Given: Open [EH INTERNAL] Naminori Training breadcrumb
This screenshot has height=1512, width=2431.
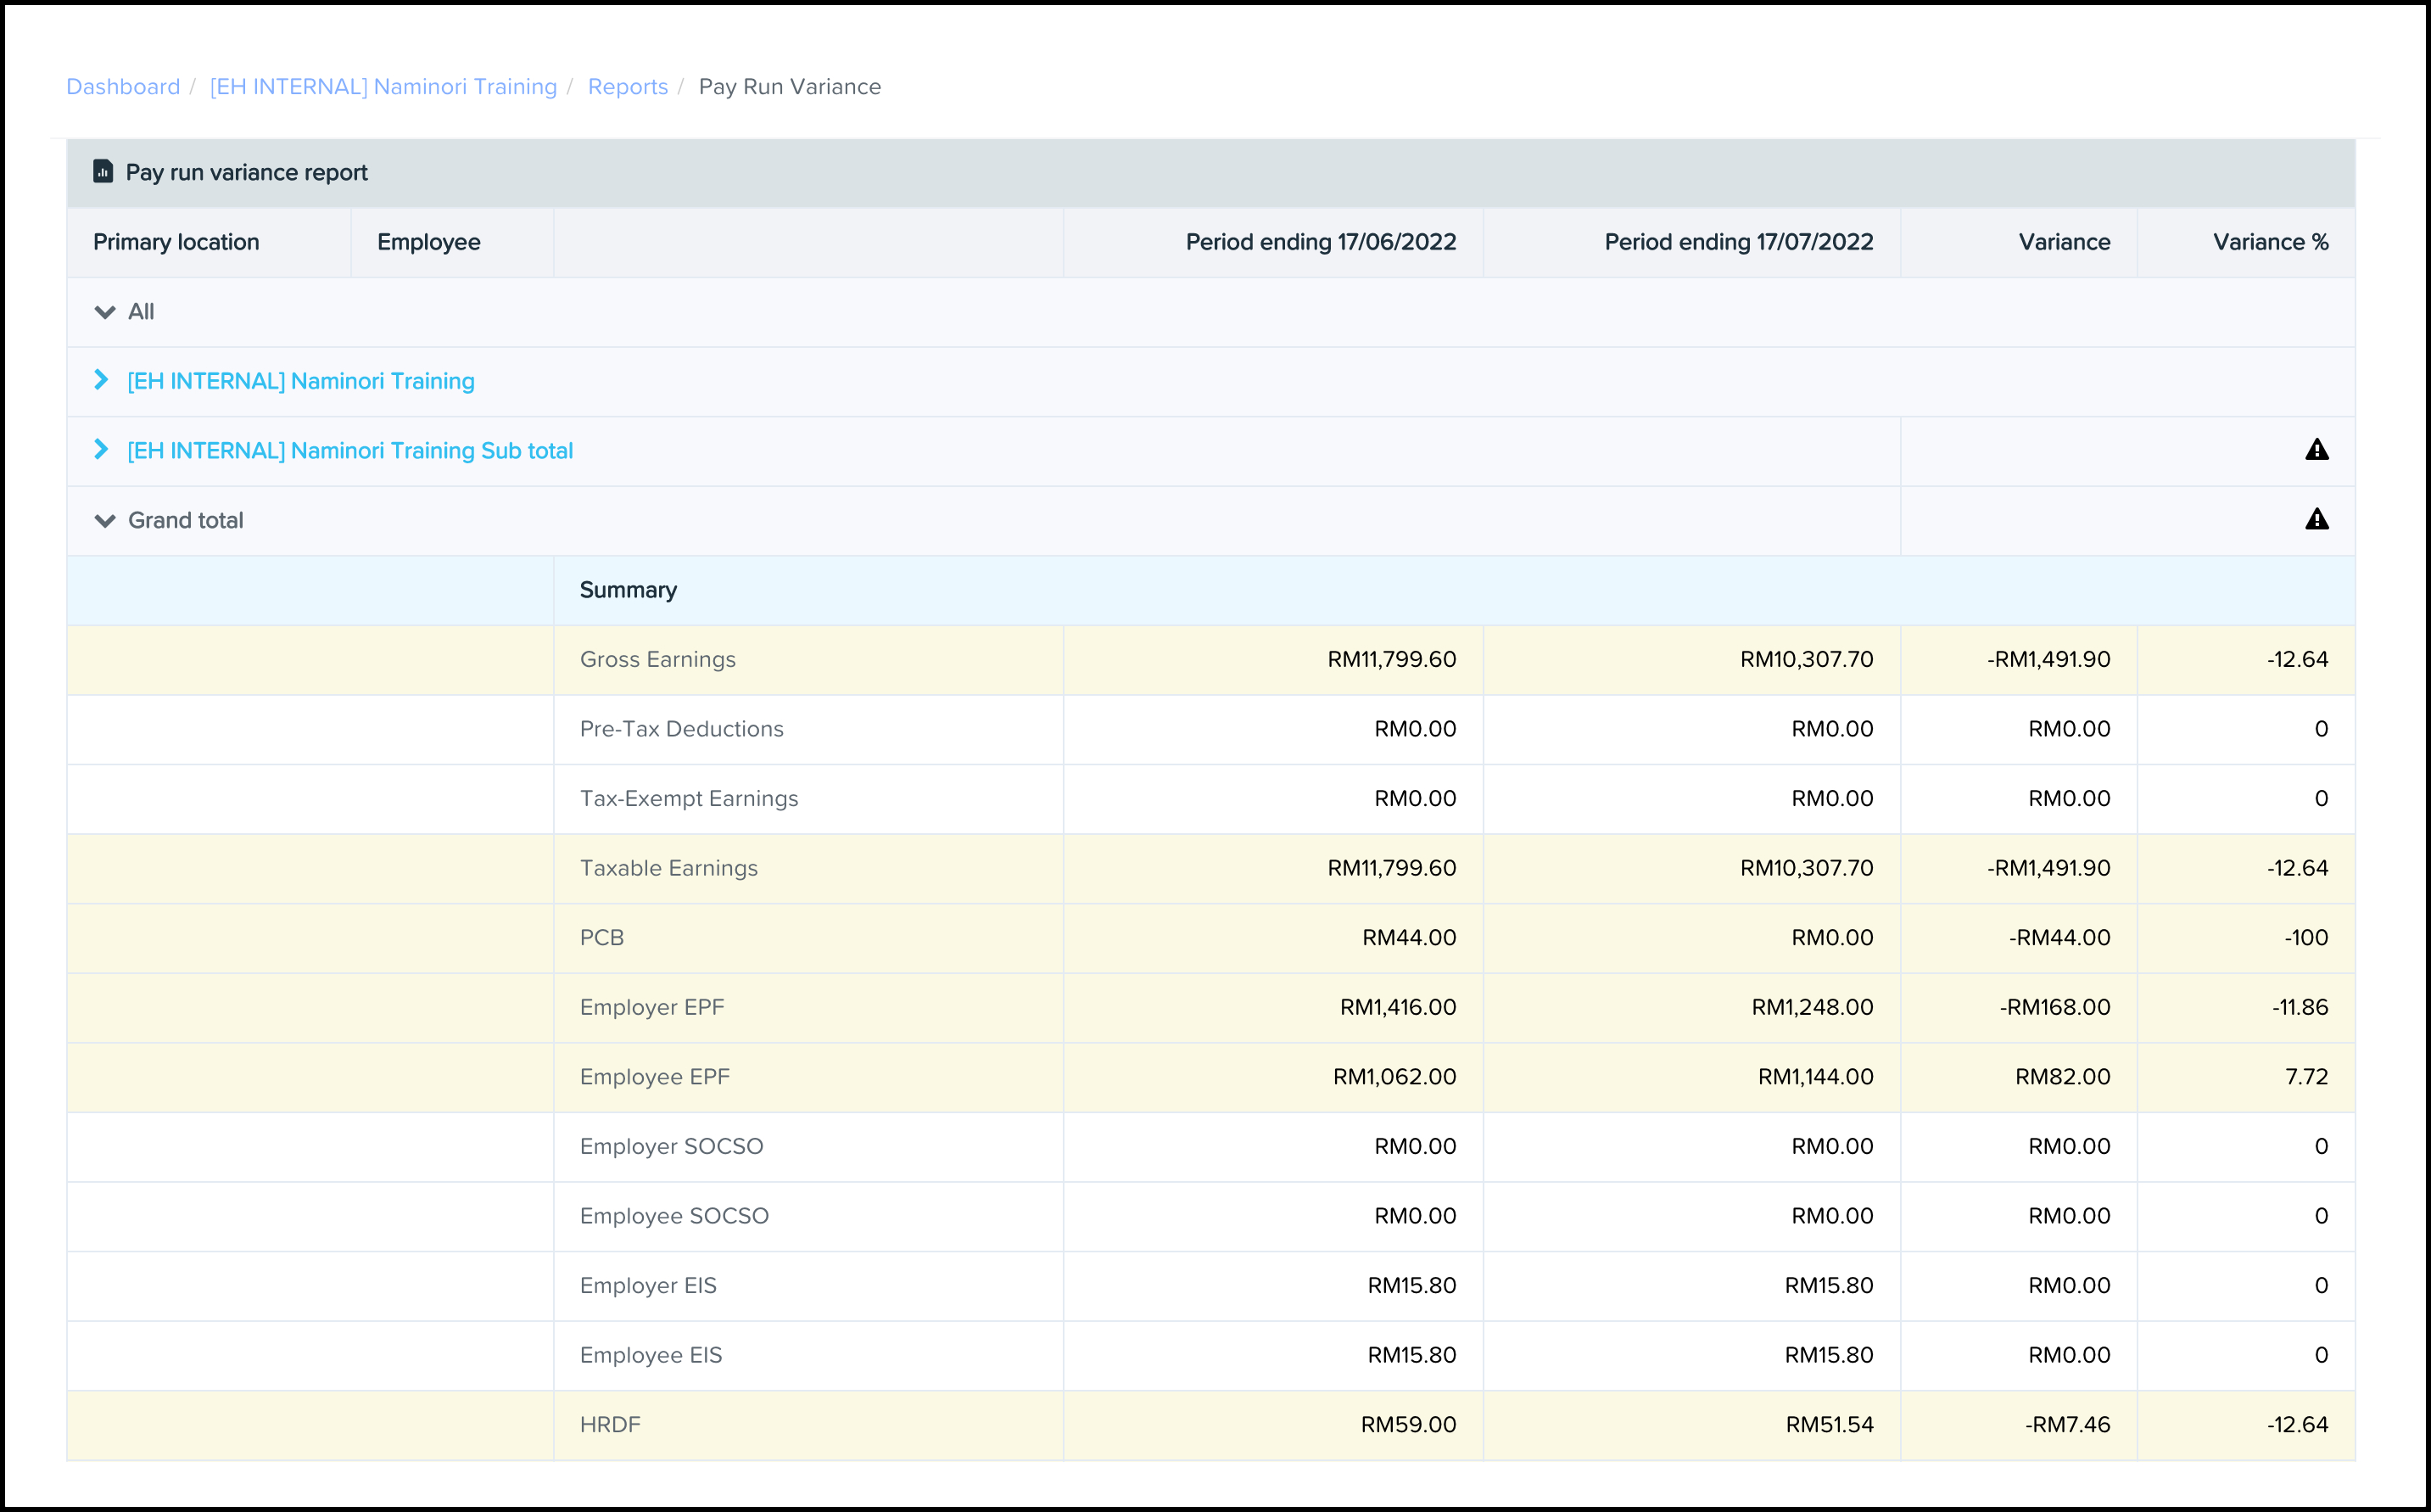Looking at the screenshot, I should (383, 87).
